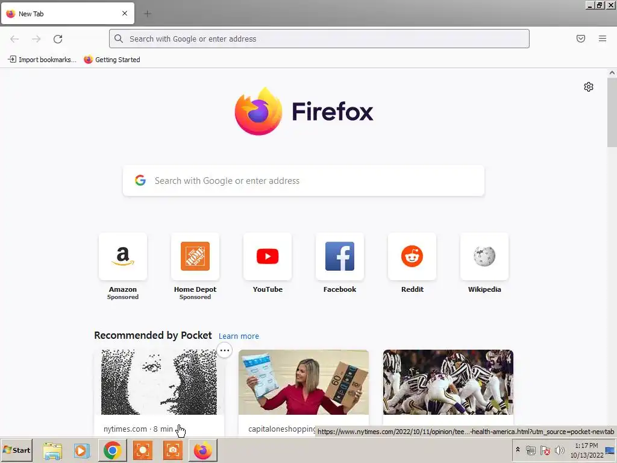Click Import bookmarks in bookmarks toolbar
This screenshot has width=617, height=463.
pyautogui.click(x=42, y=60)
